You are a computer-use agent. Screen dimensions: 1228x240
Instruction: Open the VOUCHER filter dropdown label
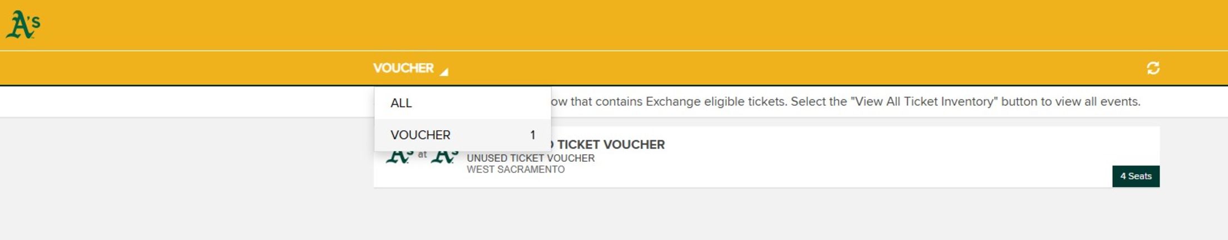point(403,68)
